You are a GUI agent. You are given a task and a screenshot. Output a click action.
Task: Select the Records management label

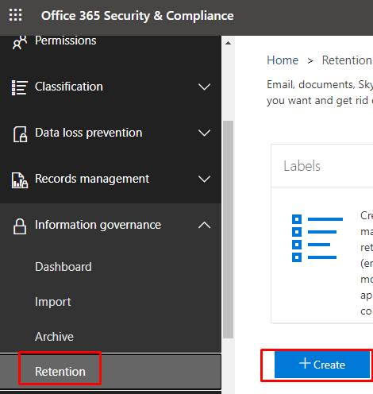[92, 179]
